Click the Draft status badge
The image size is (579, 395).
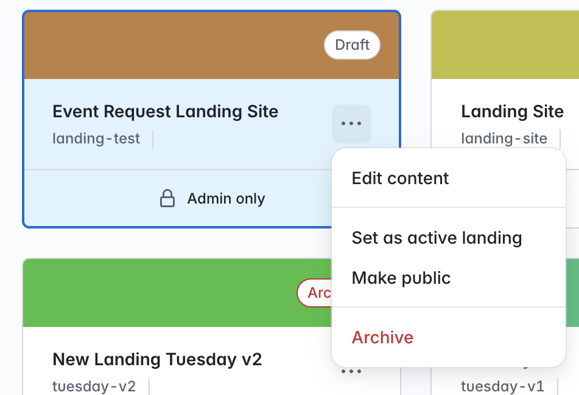pos(353,45)
